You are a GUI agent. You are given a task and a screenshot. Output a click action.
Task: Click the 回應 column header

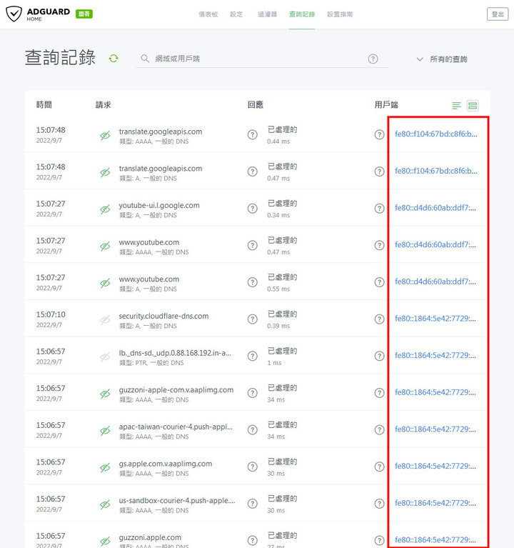point(256,105)
